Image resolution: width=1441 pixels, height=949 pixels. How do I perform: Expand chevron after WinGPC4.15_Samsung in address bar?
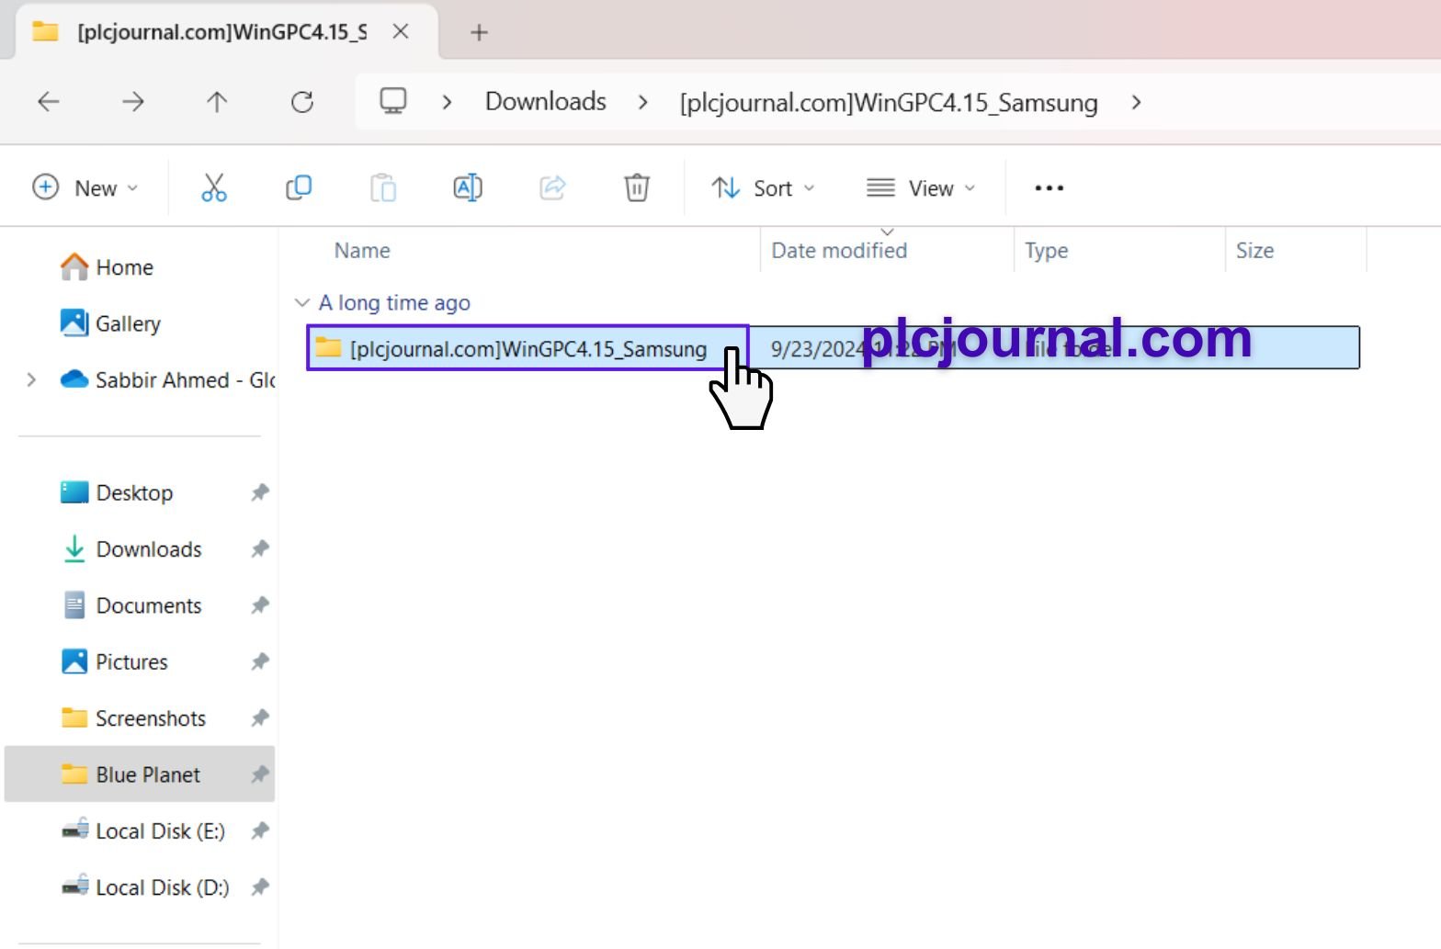pyautogui.click(x=1136, y=102)
